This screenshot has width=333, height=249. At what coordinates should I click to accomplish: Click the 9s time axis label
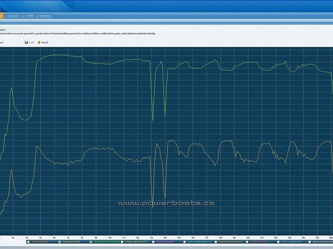coord(96,237)
